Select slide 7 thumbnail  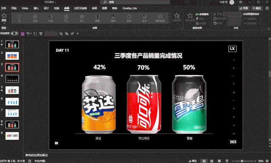[x=12, y=113]
